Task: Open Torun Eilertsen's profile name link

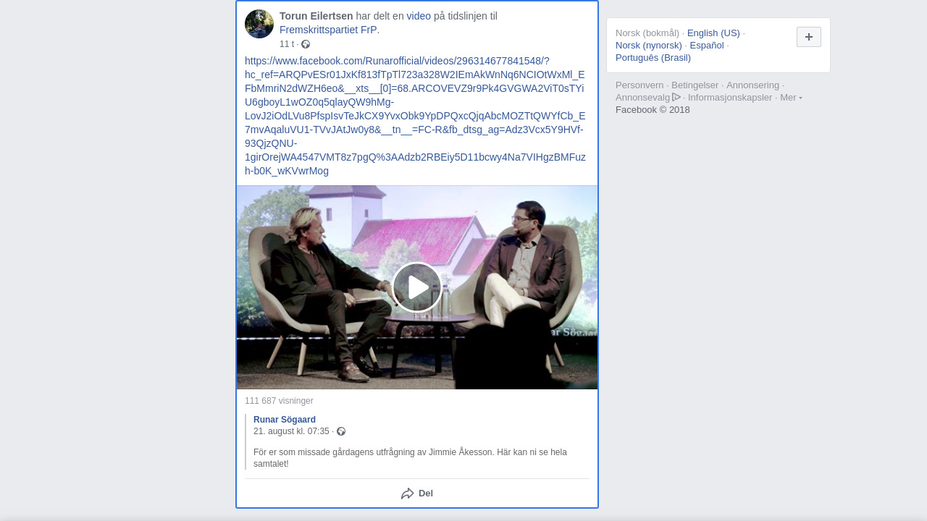Action: click(x=316, y=16)
